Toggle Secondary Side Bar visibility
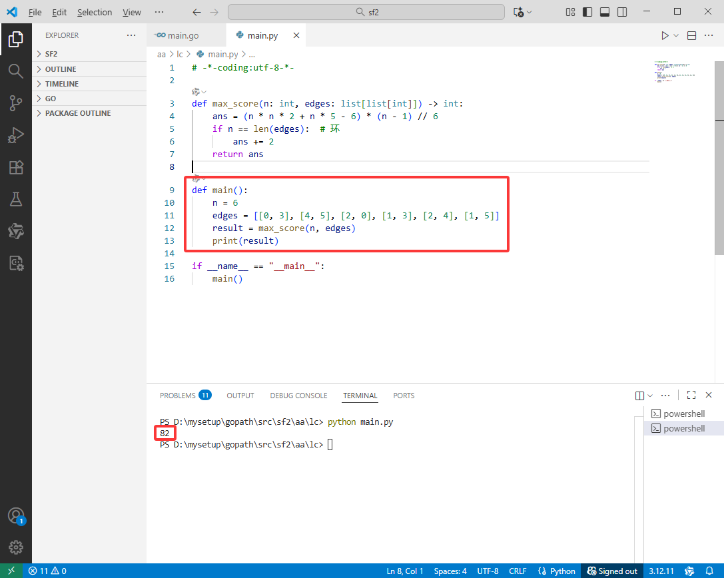724x578 pixels. [622, 12]
